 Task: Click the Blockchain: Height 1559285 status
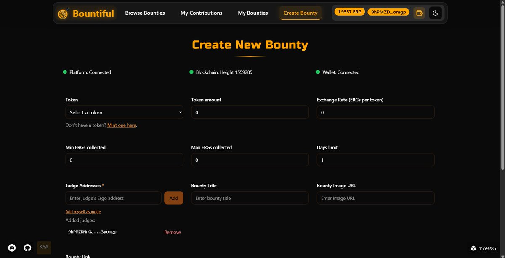pos(221,72)
